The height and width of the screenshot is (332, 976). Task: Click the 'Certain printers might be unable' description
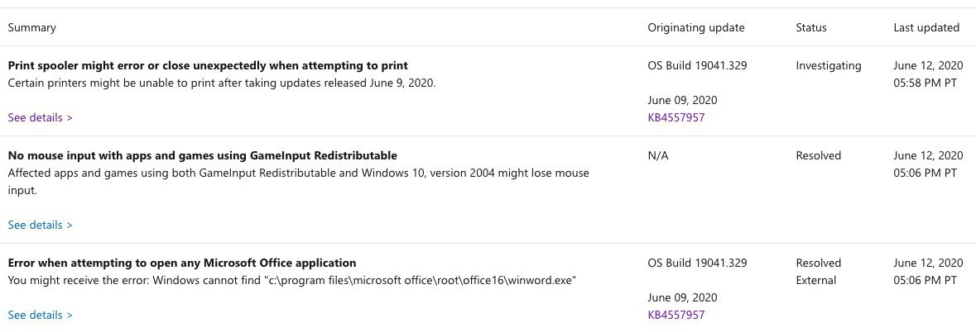click(x=221, y=83)
